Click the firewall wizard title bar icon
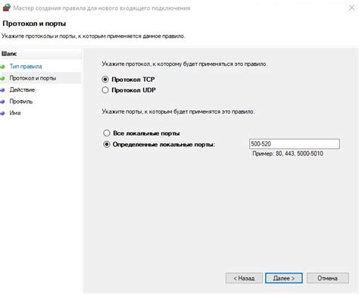Viewport: 359px width, 294px height. [6, 8]
